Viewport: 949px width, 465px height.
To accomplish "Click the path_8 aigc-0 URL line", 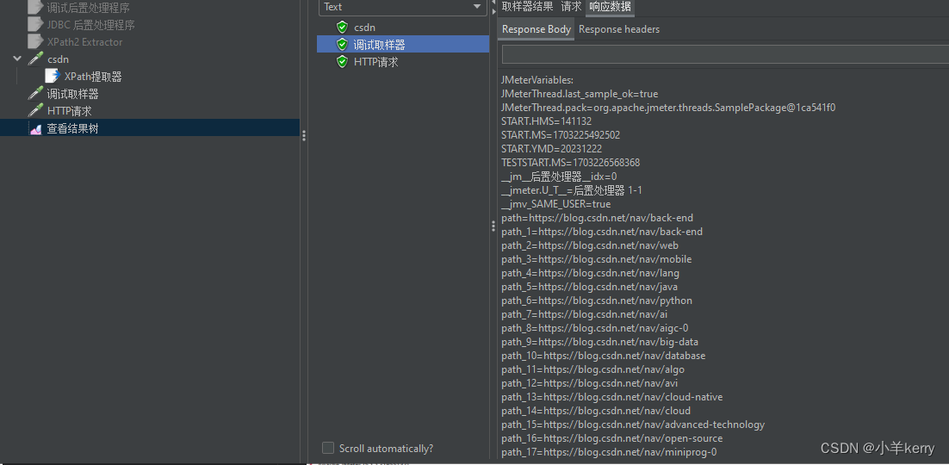I will click(x=595, y=328).
